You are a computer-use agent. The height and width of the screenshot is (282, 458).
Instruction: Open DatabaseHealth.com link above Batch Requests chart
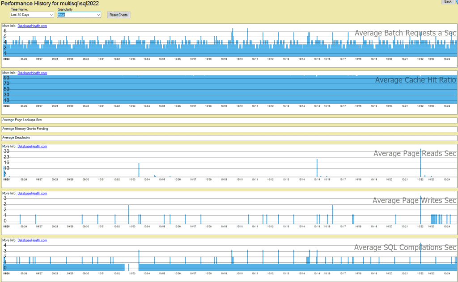[32, 25]
